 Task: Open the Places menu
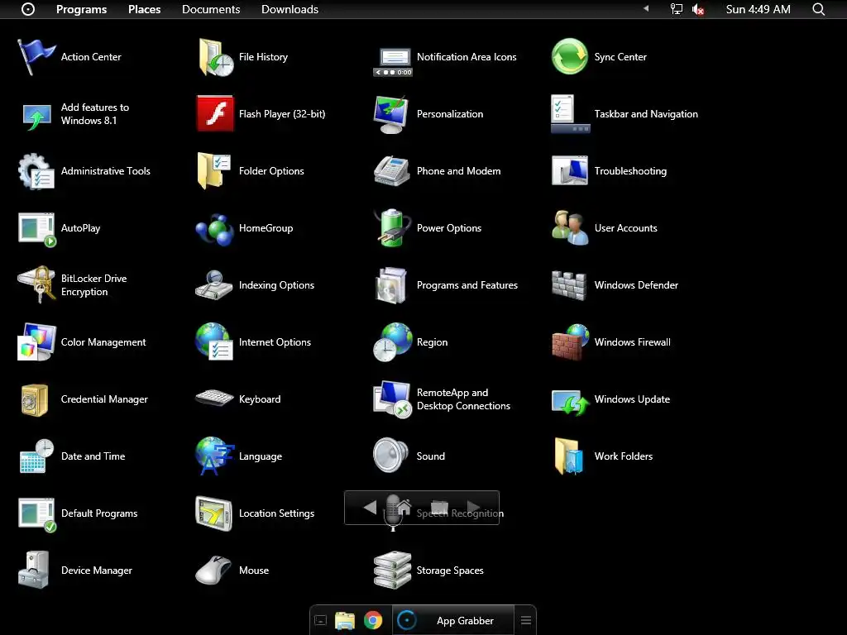[144, 9]
